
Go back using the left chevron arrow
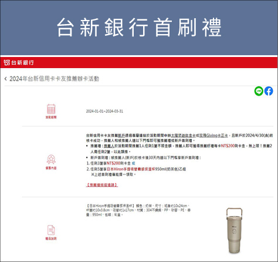click(6, 79)
